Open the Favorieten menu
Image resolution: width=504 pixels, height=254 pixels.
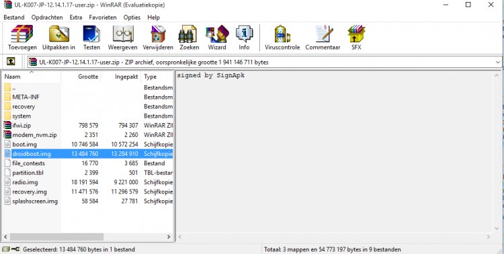click(x=103, y=17)
